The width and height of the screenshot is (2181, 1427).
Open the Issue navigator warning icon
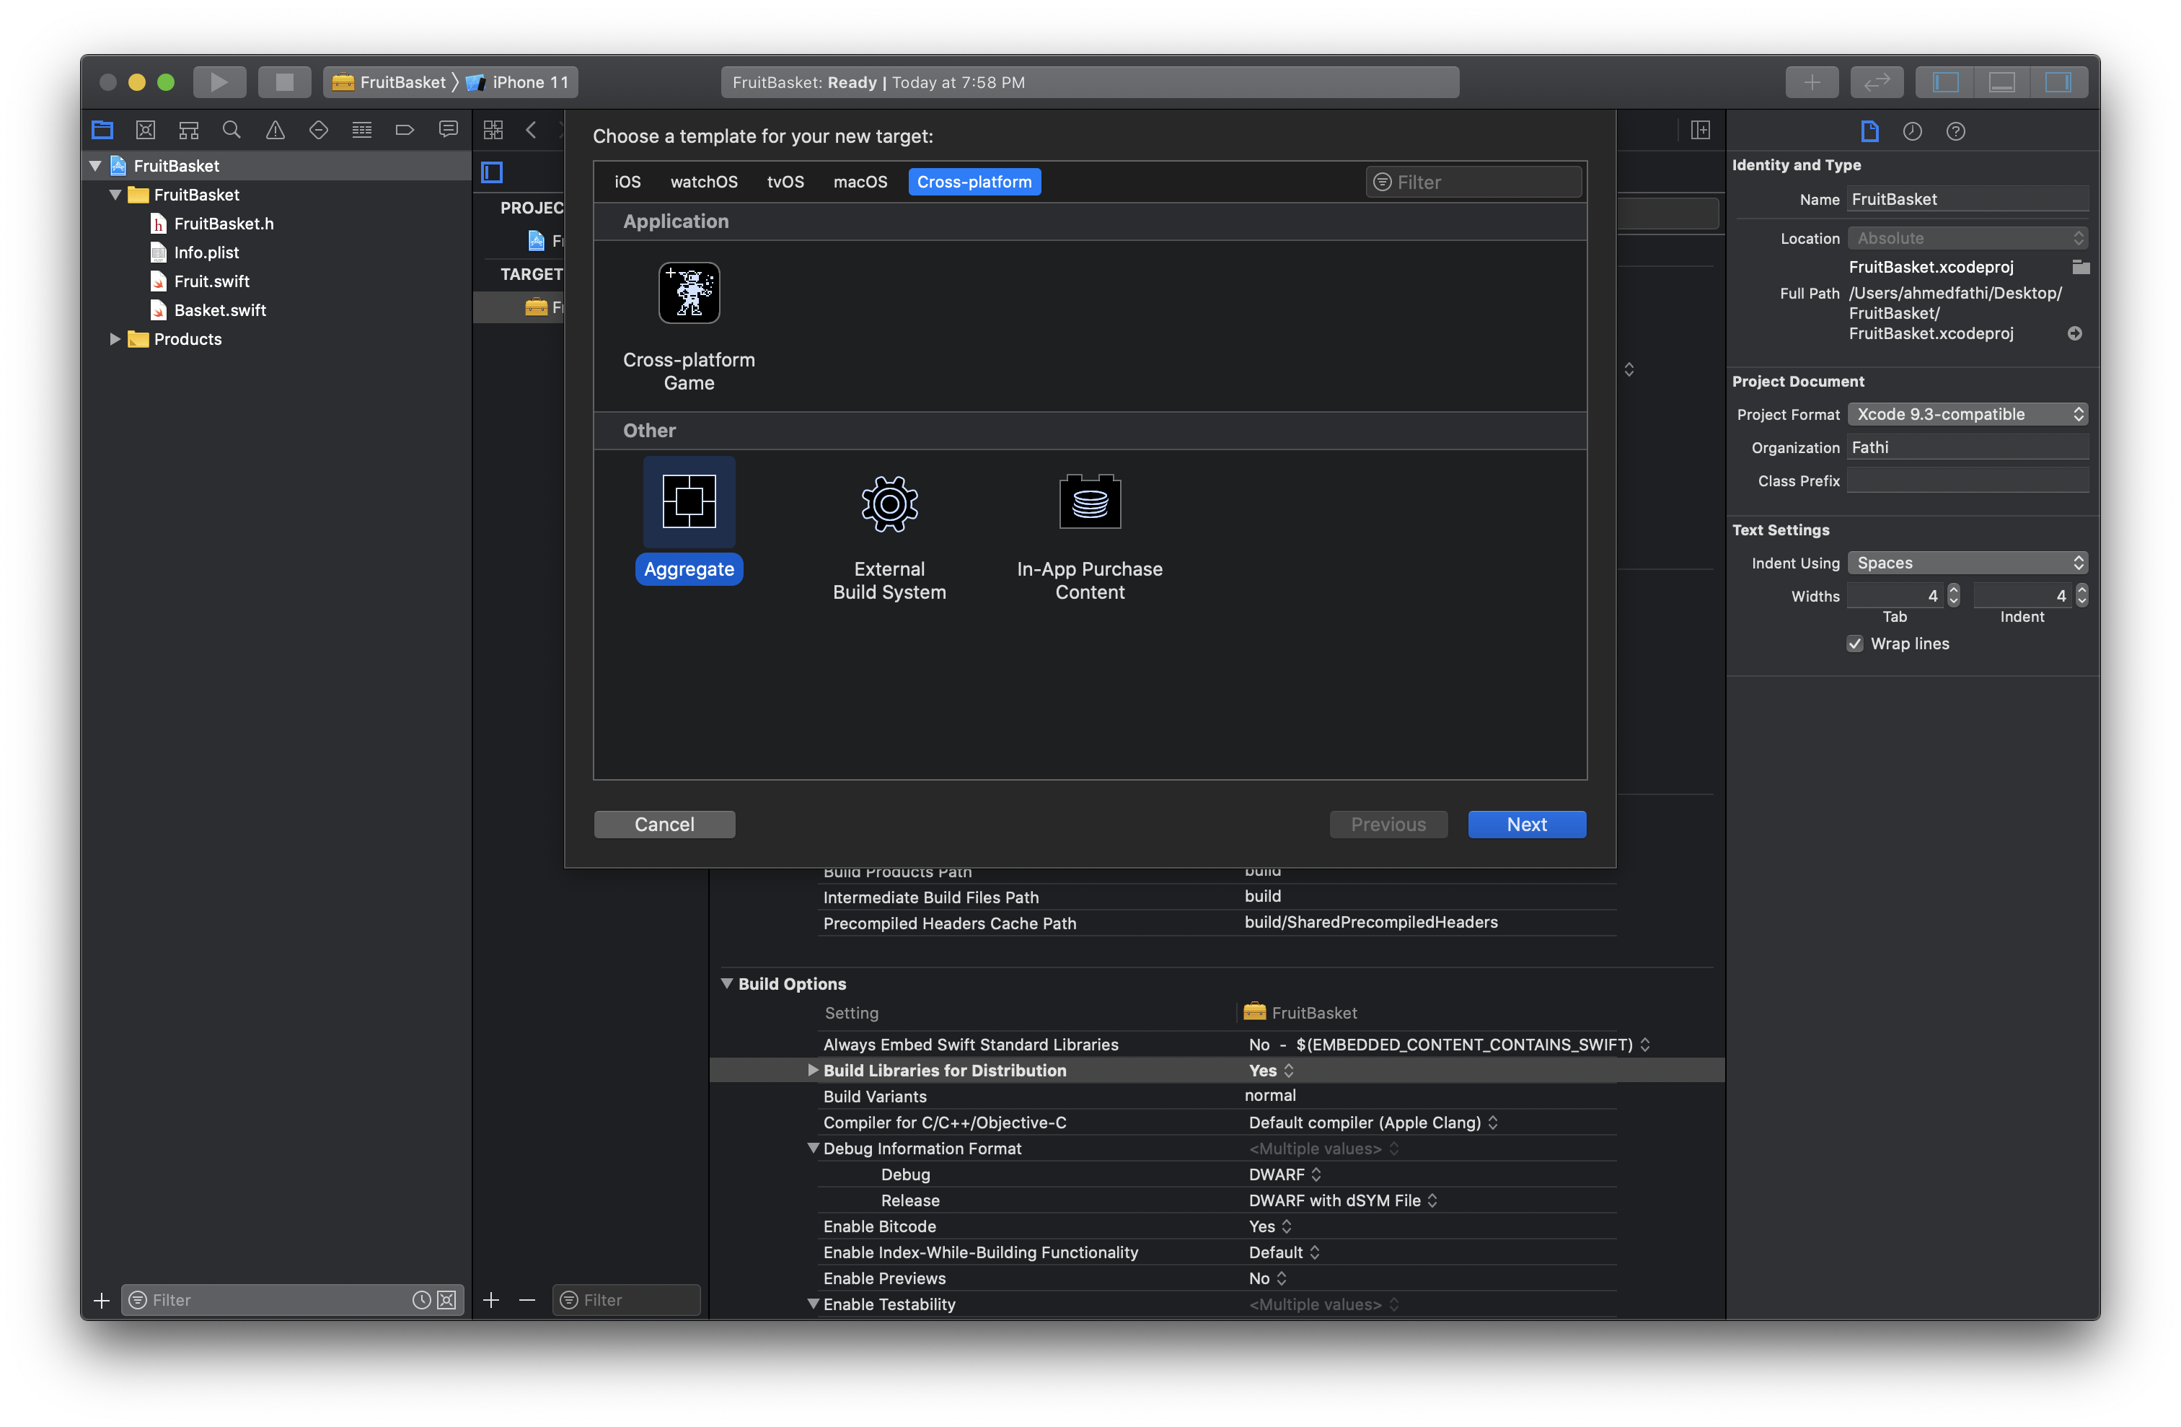[x=275, y=130]
